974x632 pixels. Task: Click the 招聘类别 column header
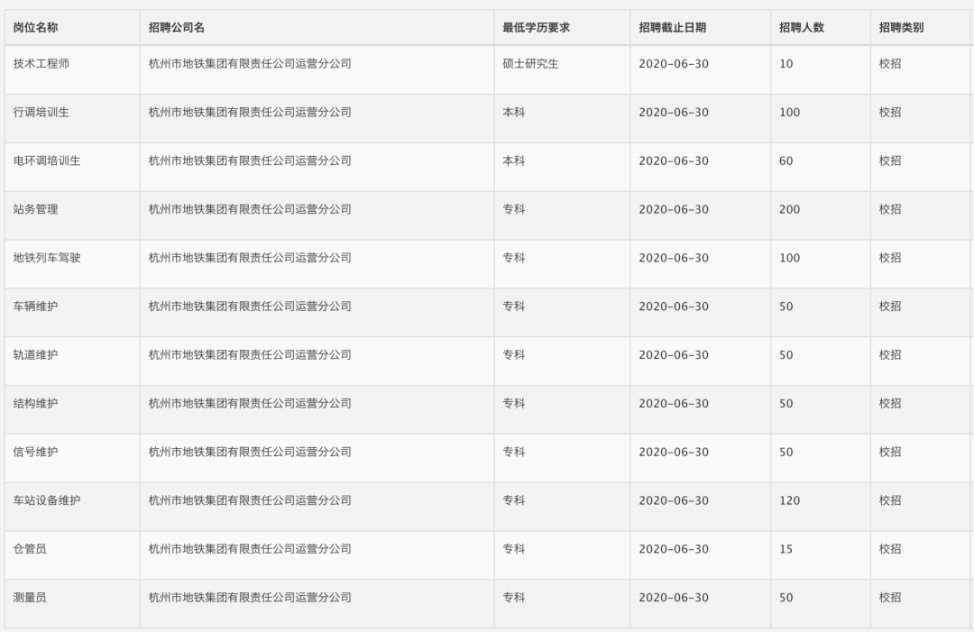click(901, 28)
